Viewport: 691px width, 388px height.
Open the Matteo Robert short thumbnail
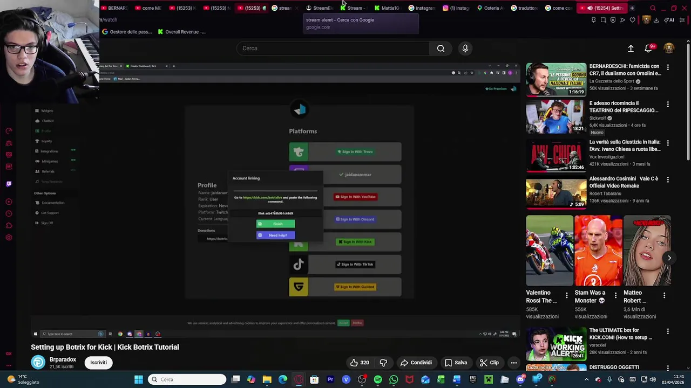coord(647,251)
